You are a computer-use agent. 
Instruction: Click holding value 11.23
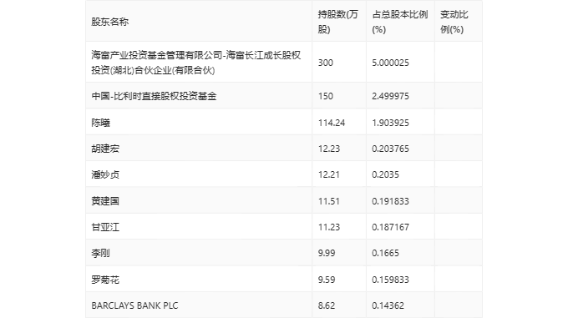[x=329, y=227]
